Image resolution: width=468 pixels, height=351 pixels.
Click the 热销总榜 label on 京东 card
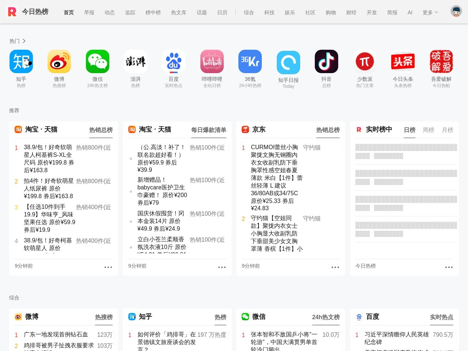328,130
